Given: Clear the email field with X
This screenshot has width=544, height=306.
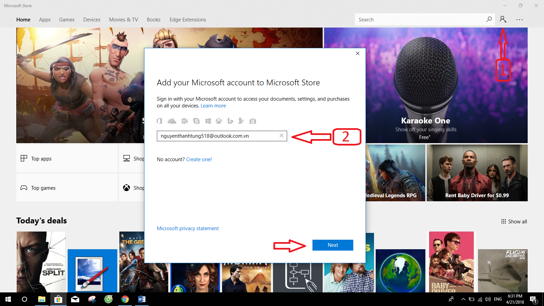Looking at the screenshot, I should (x=282, y=136).
